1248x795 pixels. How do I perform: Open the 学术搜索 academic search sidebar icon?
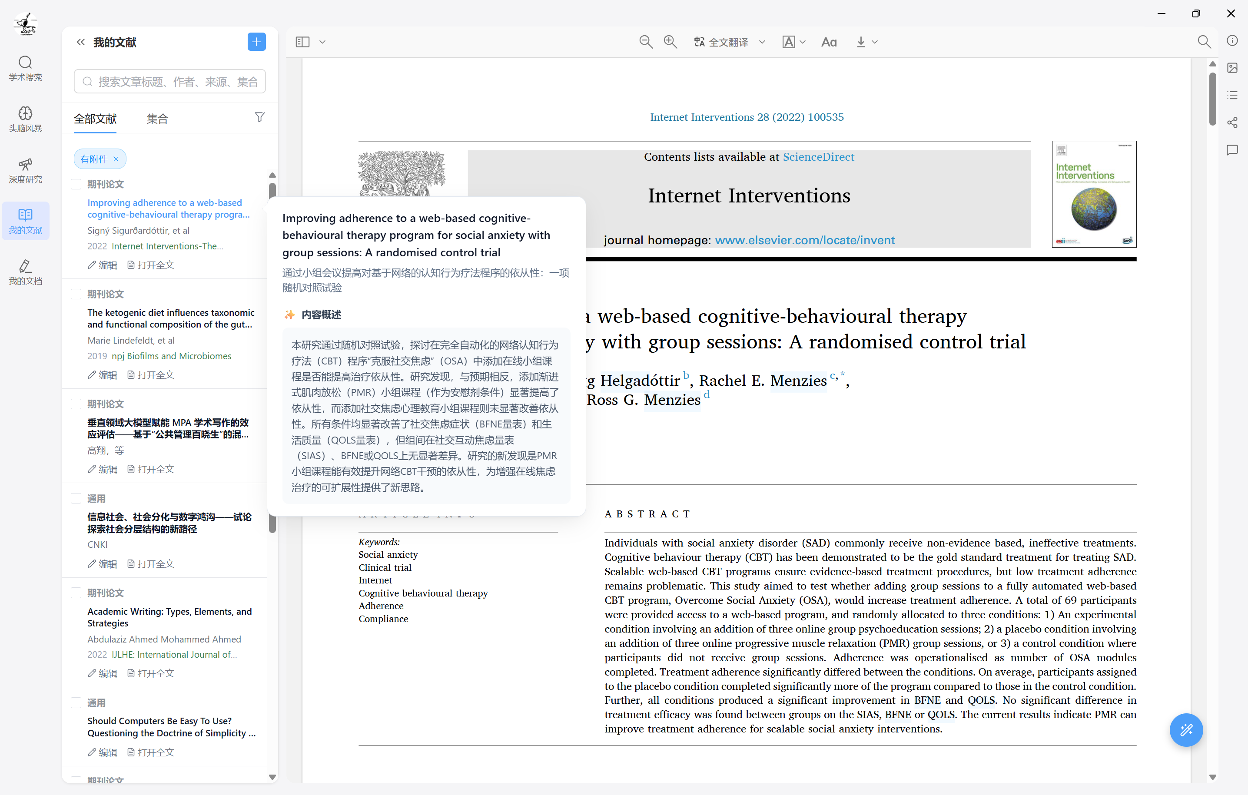click(25, 68)
